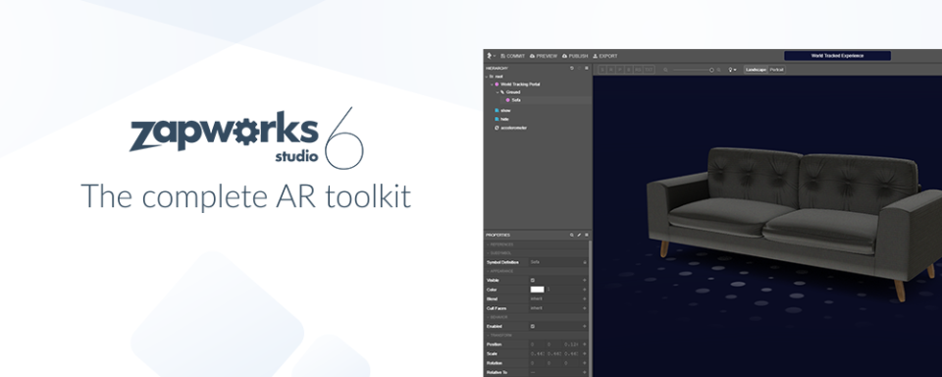Click the plus icon in Position row
The image size is (942, 377).
(x=585, y=345)
